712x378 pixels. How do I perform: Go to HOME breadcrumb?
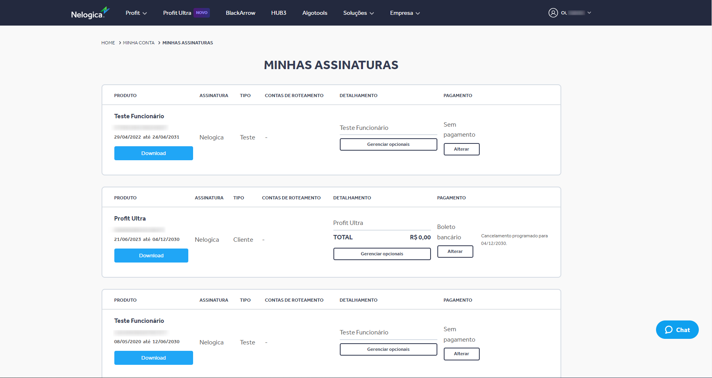pos(108,43)
